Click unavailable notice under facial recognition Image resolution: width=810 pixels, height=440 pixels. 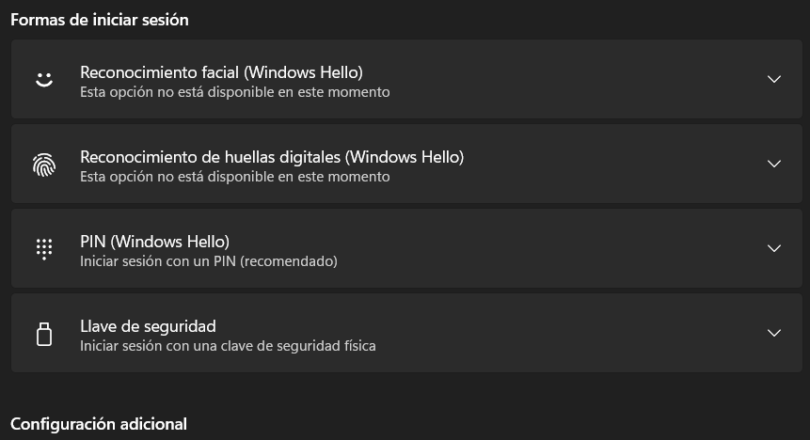(x=234, y=92)
